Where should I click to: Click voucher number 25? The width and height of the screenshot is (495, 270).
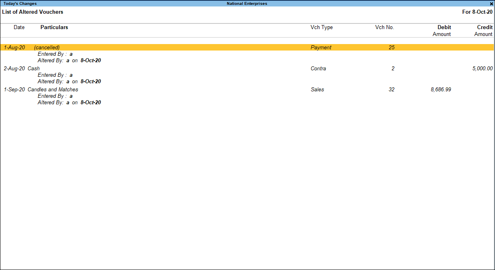pyautogui.click(x=391, y=47)
